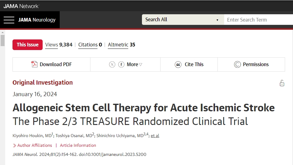Viewport: 293px width, 165px height.
Task: Click the This Issue button
Action: point(27,45)
